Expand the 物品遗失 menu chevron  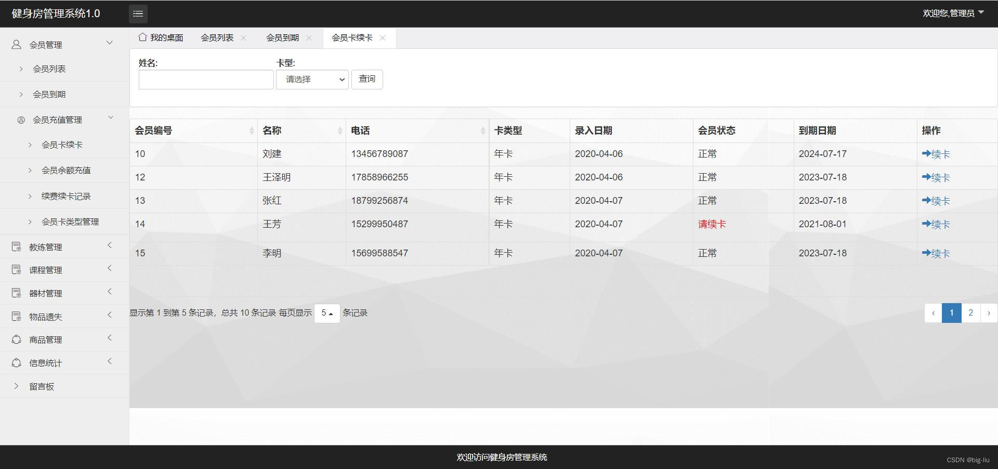[x=110, y=315]
